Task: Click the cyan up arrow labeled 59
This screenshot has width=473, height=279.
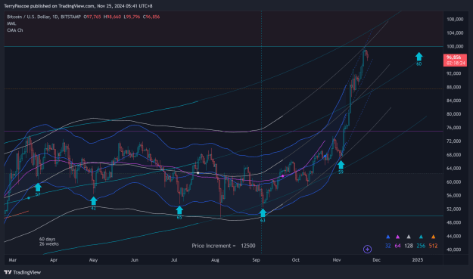Action: 341,165
